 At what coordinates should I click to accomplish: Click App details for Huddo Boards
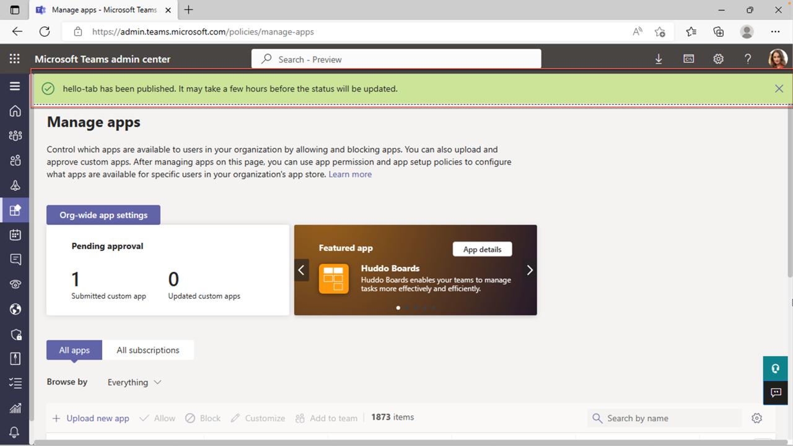point(482,249)
